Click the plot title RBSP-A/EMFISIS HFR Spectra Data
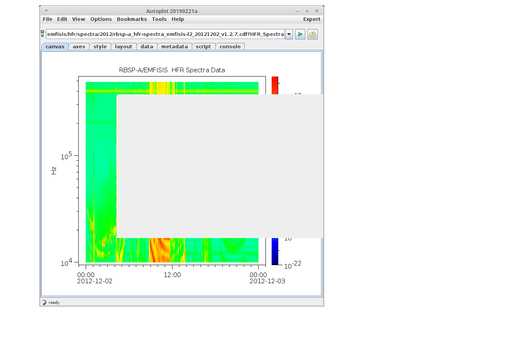This screenshot has height=354, width=519. pos(172,70)
